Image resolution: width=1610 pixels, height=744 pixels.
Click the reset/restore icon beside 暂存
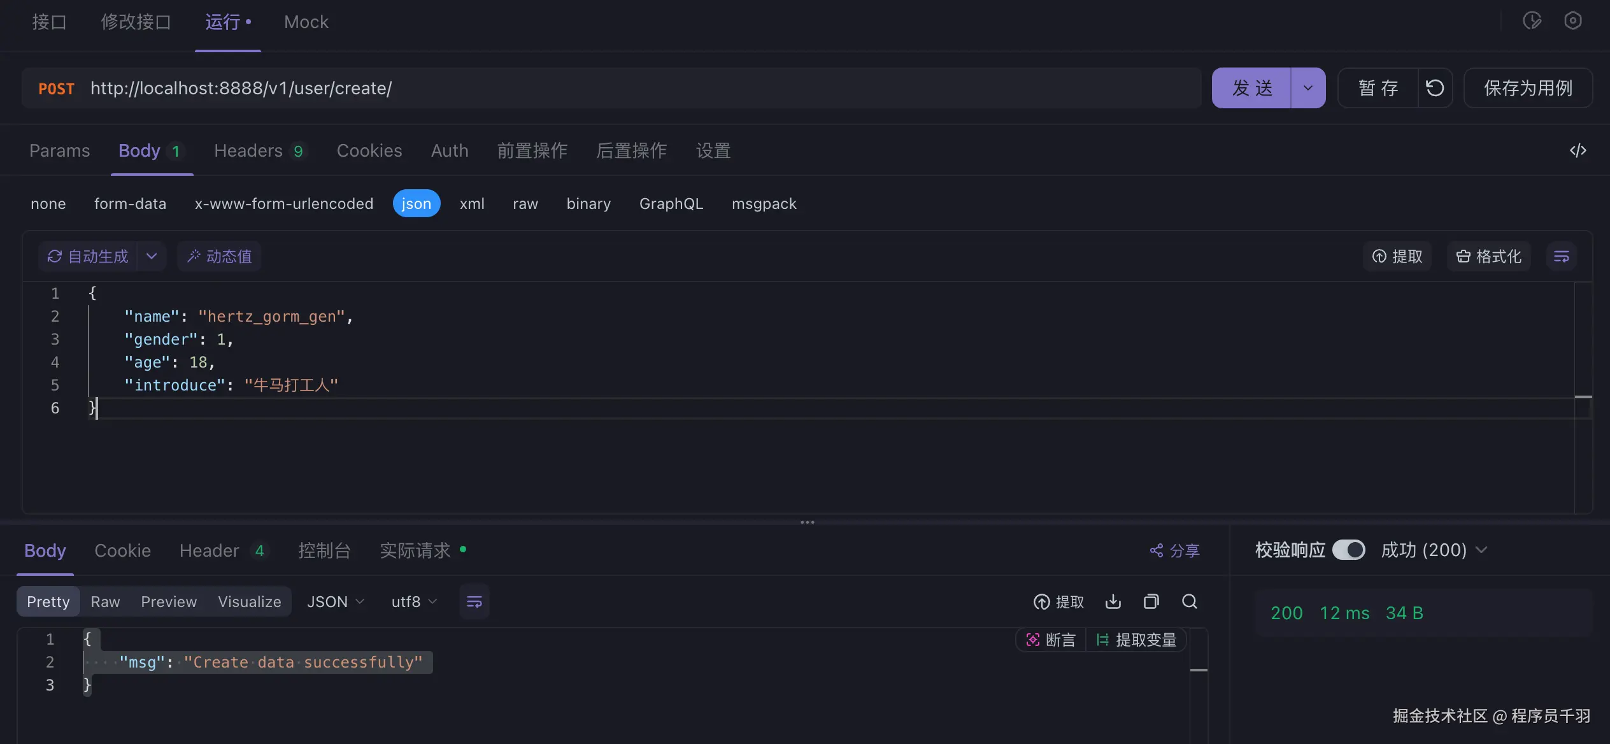[1435, 88]
